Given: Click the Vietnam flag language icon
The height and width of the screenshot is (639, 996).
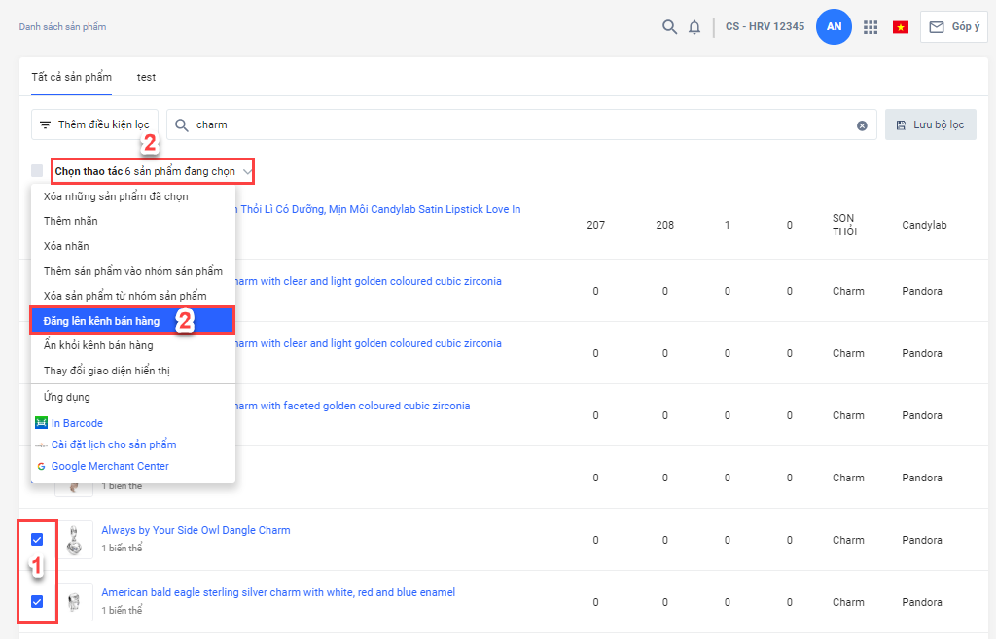Looking at the screenshot, I should 901,27.
